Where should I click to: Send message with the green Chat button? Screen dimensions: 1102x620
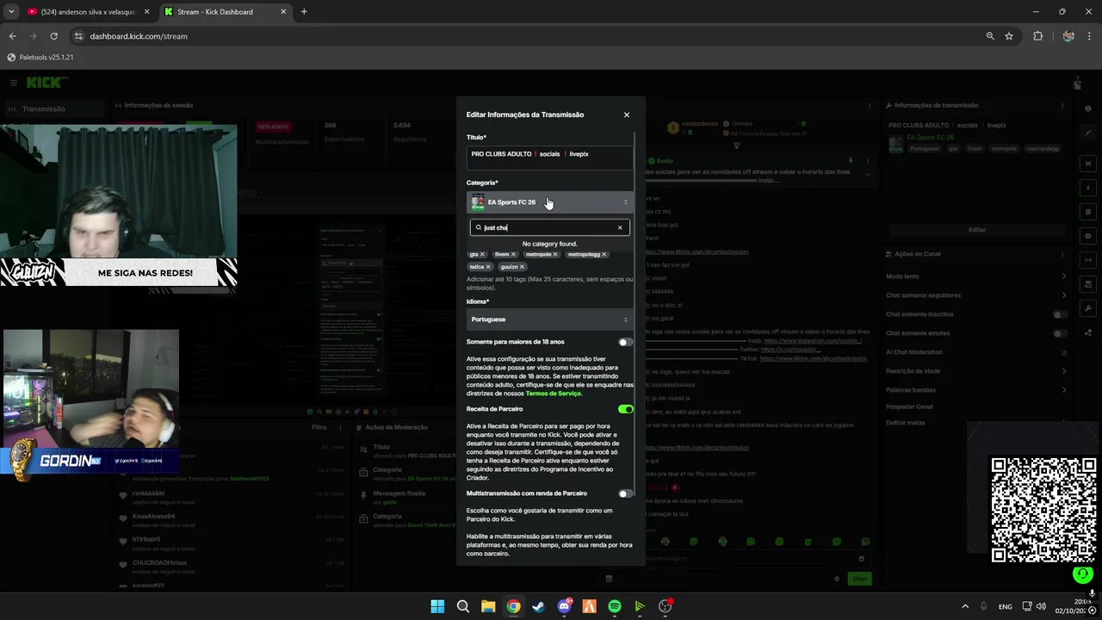[x=859, y=579]
